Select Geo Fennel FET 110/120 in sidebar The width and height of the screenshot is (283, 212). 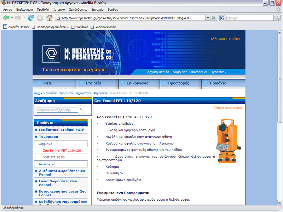pos(62,151)
